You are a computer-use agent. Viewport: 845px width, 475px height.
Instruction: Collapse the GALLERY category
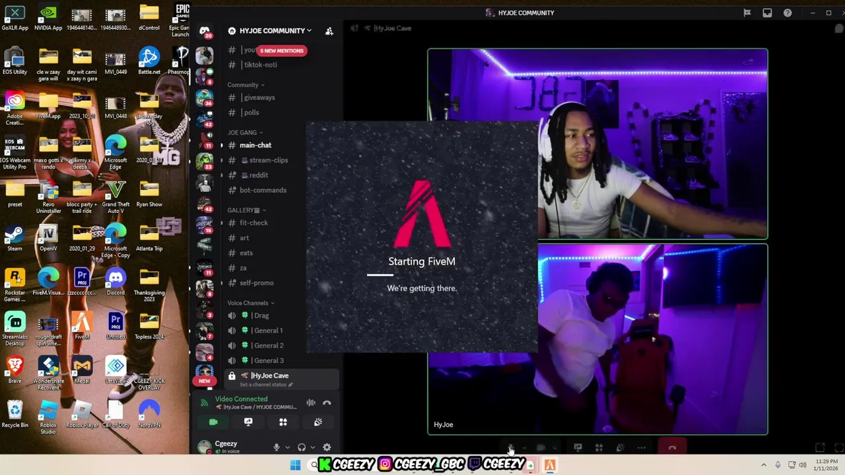point(247,210)
